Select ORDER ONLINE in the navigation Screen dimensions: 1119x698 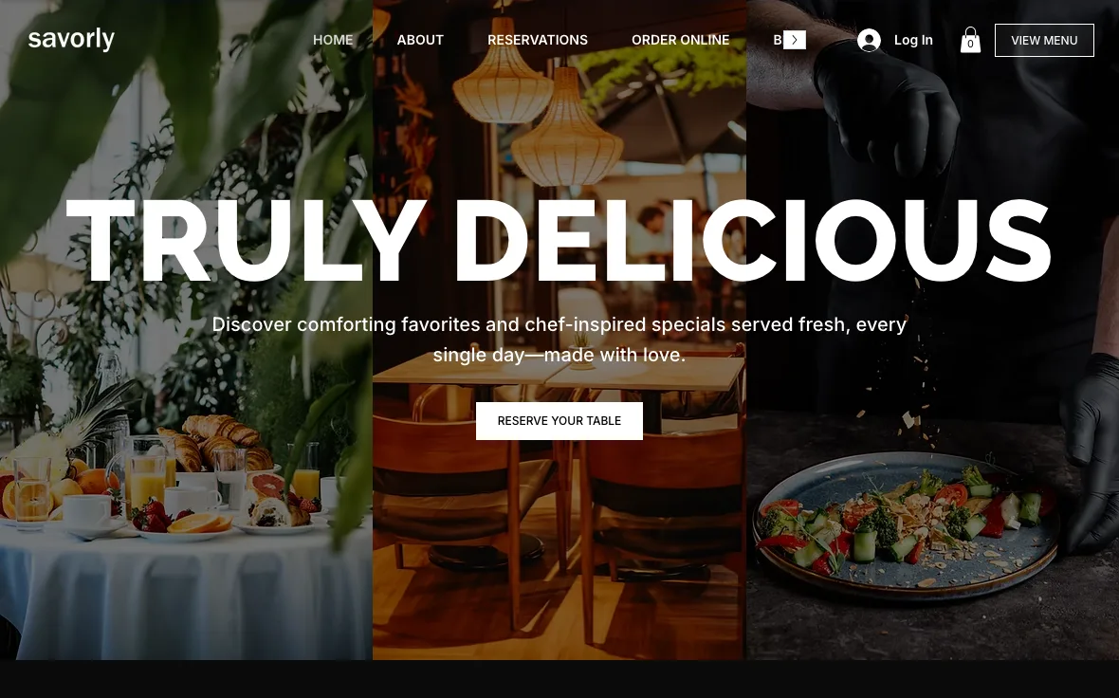[x=680, y=40]
